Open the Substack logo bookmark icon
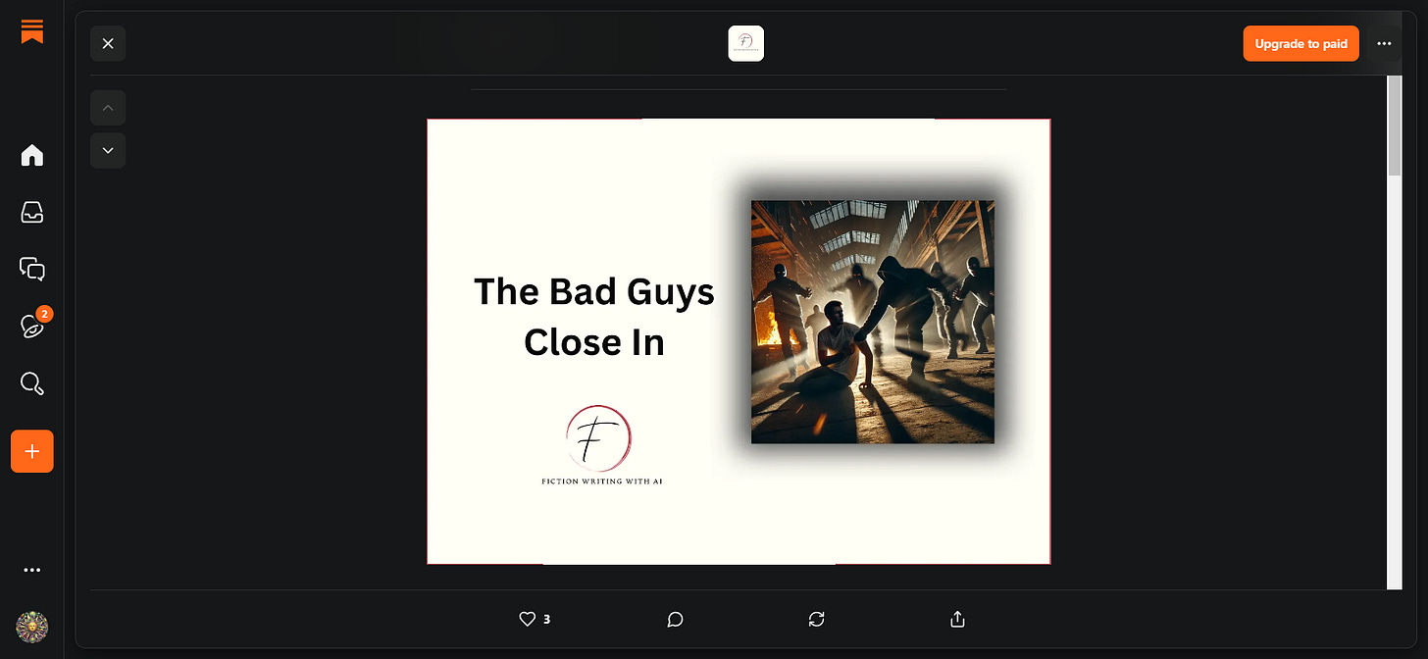The height and width of the screenshot is (659, 1428). pos(31,30)
